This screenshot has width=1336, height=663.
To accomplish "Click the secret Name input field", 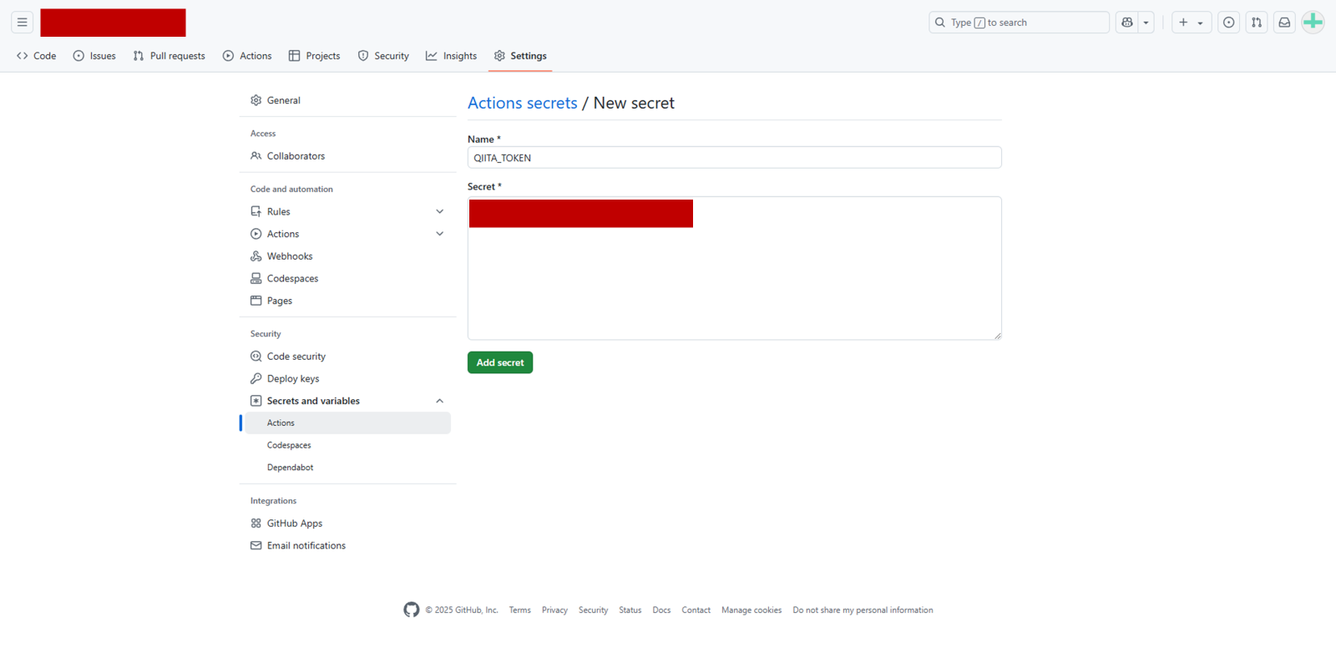I will pos(735,158).
